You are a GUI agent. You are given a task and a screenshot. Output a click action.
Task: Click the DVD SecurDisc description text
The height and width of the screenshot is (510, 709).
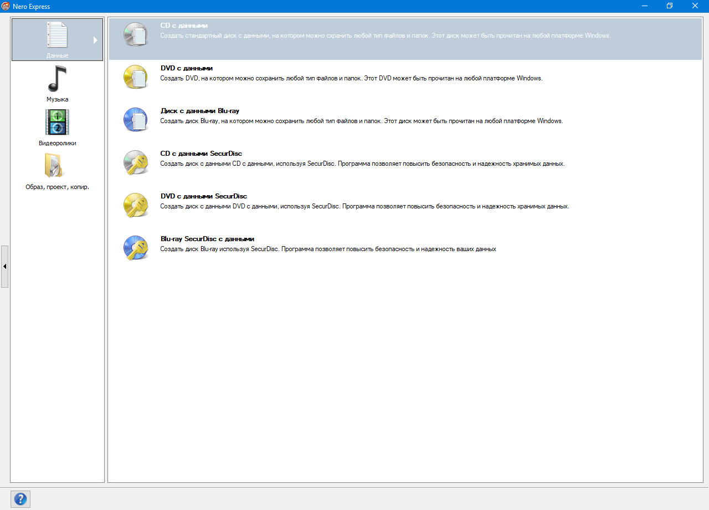[364, 206]
